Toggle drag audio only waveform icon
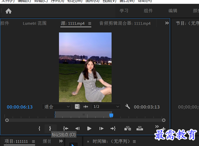 point(86,107)
